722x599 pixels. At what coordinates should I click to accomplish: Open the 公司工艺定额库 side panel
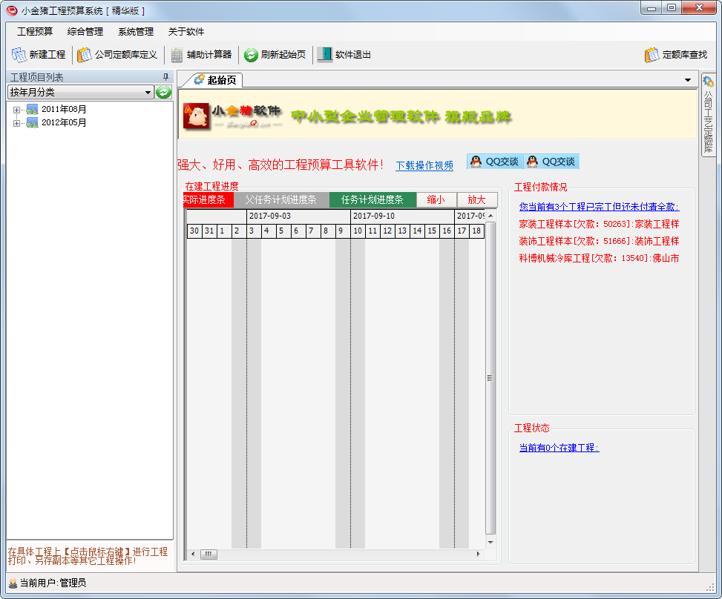coord(708,115)
